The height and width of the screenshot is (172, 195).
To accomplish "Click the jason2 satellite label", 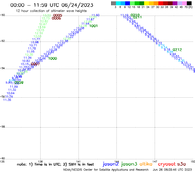I will tap(111, 164).
